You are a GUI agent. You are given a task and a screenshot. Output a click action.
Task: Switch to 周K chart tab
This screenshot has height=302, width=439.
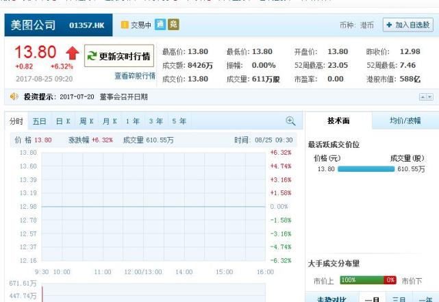[x=86, y=121]
